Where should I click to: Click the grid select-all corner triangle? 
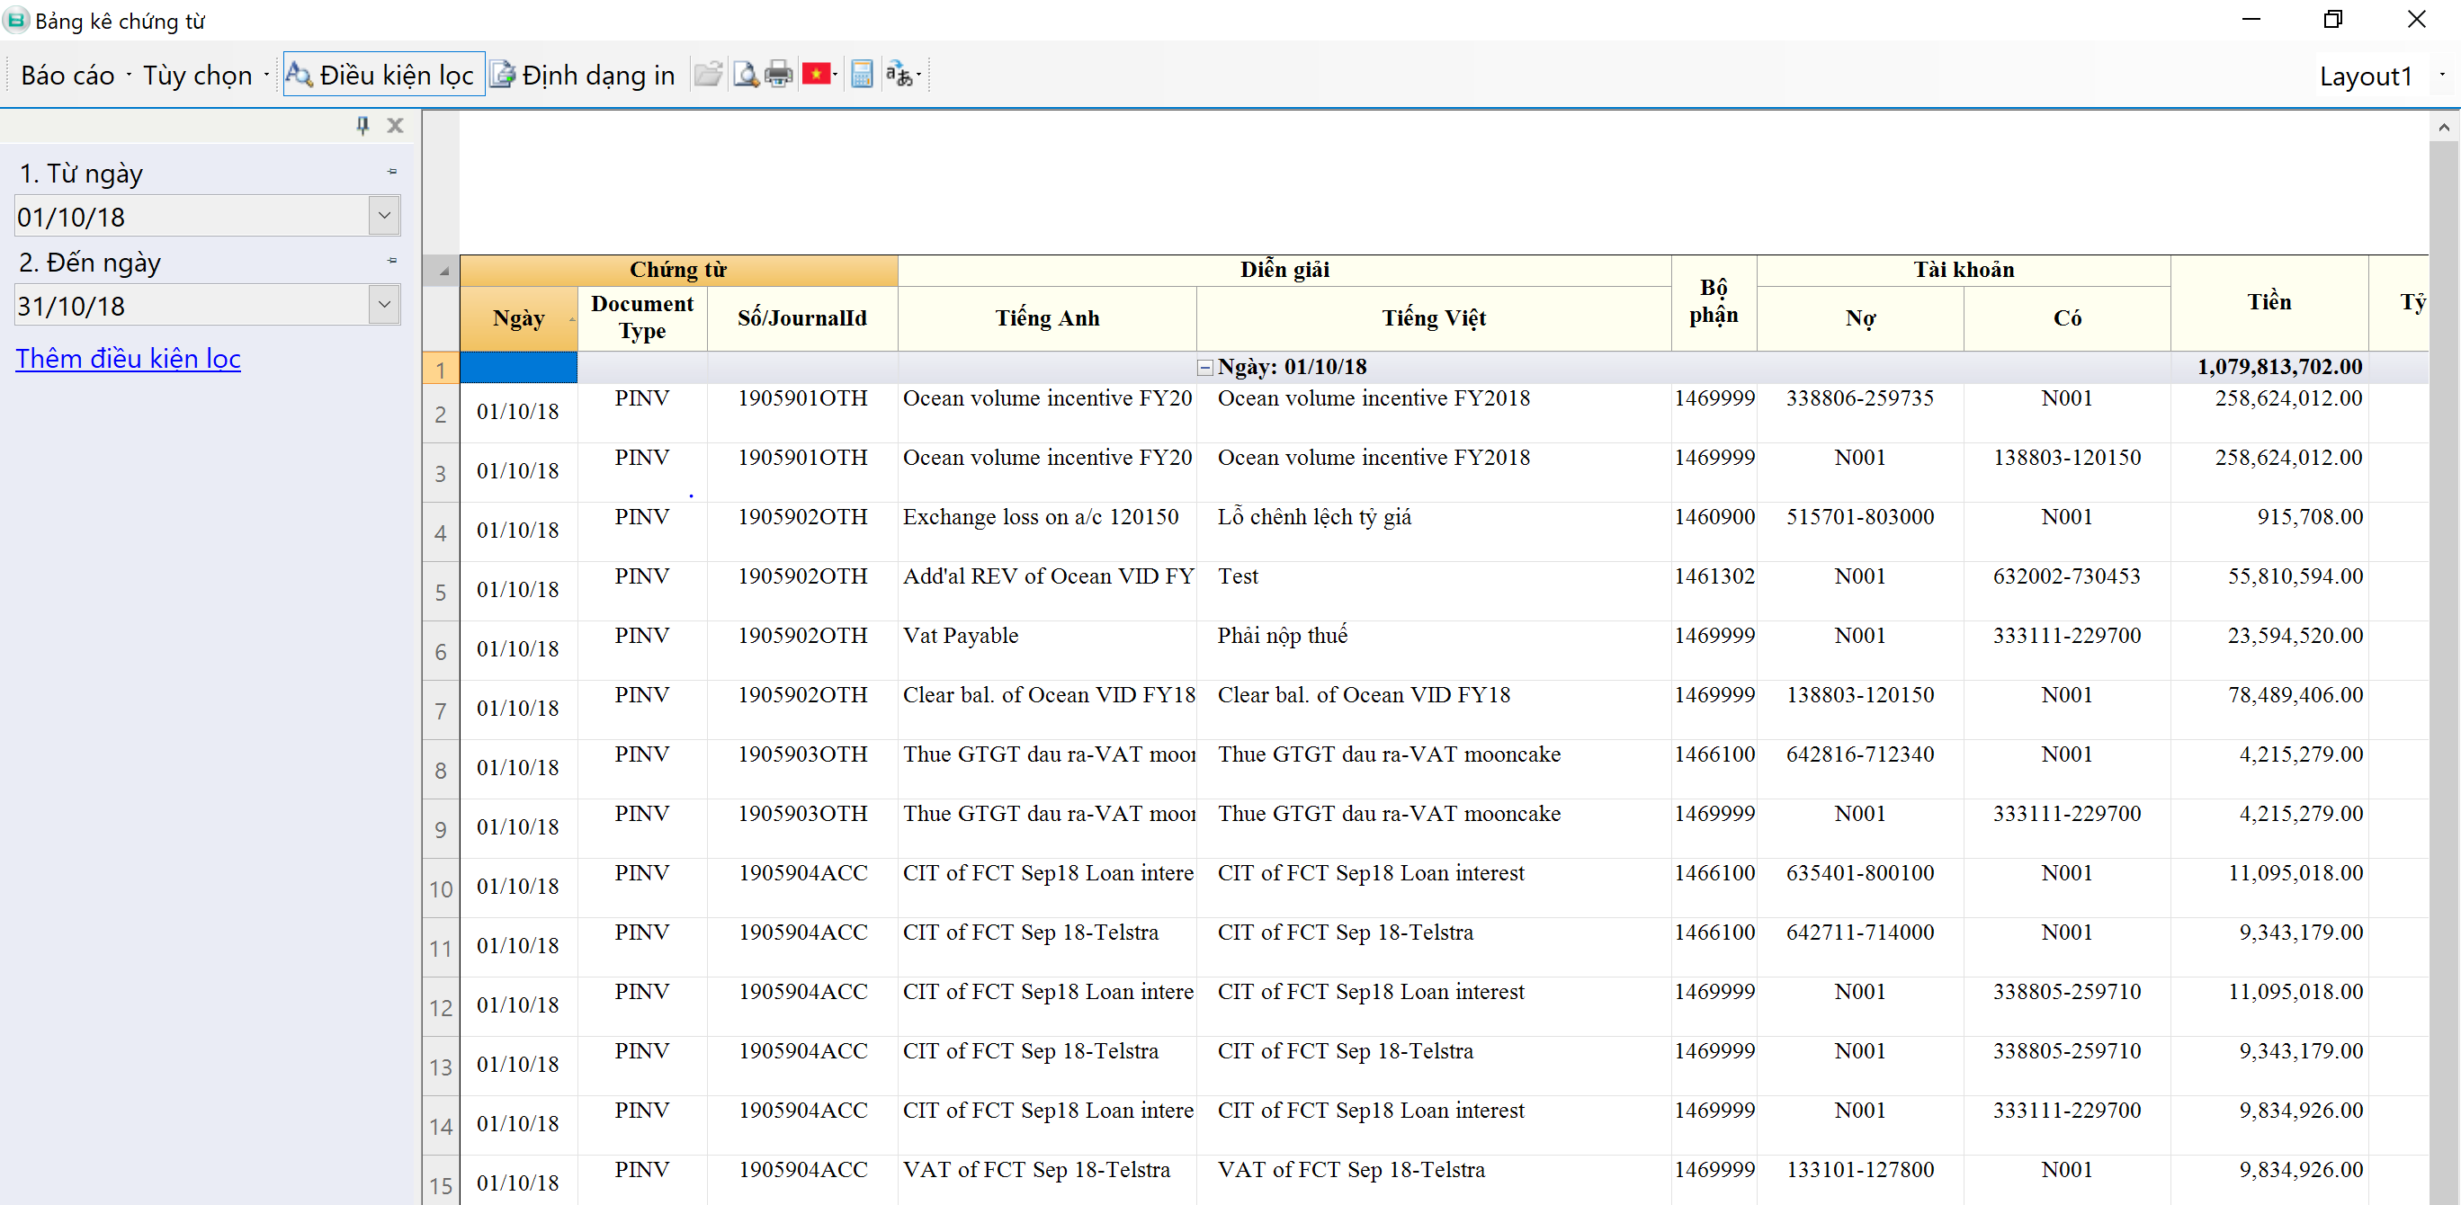point(442,272)
